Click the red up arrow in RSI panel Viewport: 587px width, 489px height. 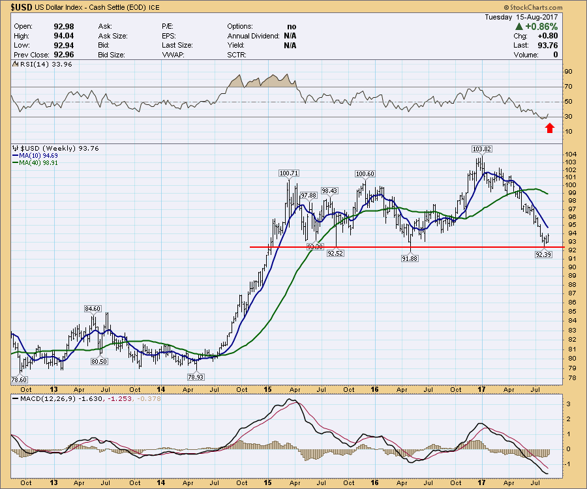click(x=549, y=128)
